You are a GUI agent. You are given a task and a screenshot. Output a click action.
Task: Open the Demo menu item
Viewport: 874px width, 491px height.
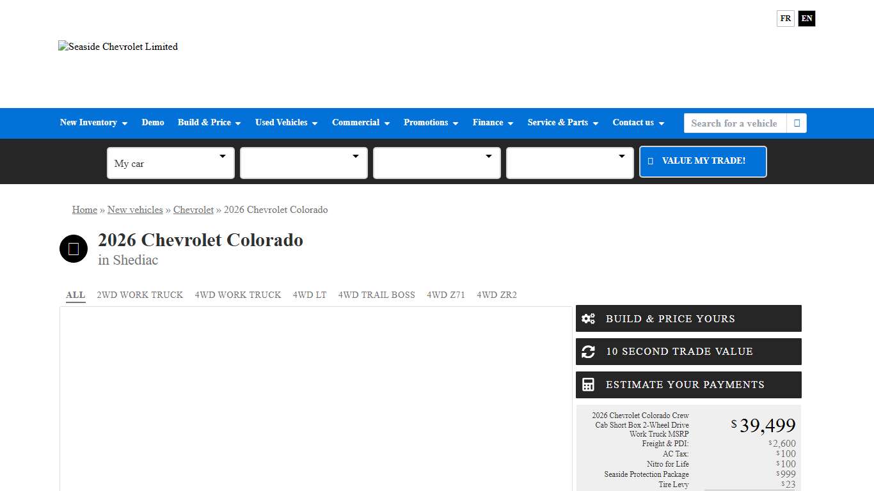153,123
